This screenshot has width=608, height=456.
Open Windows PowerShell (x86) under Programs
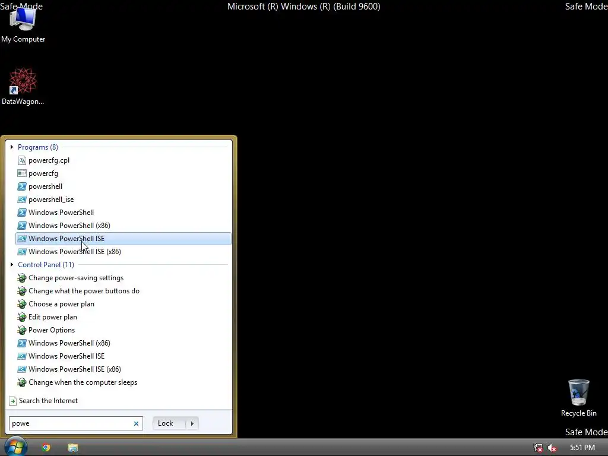tap(123, 225)
